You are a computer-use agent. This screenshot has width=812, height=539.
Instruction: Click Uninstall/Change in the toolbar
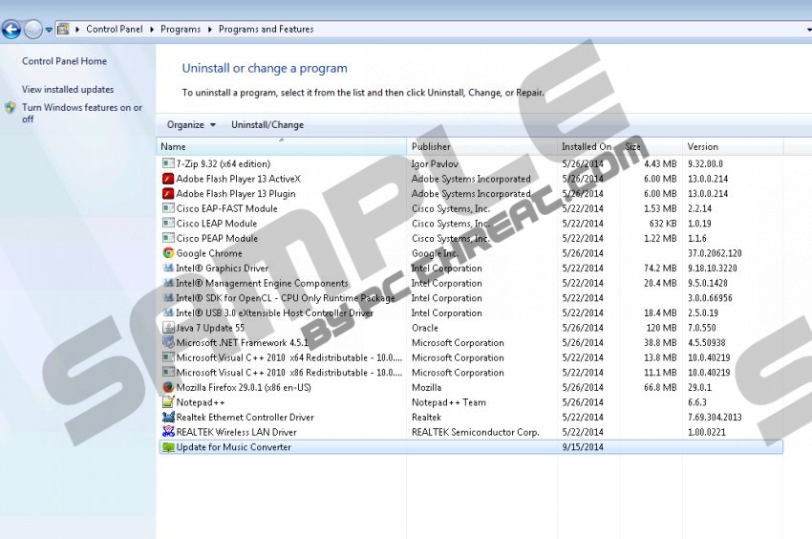coord(267,125)
